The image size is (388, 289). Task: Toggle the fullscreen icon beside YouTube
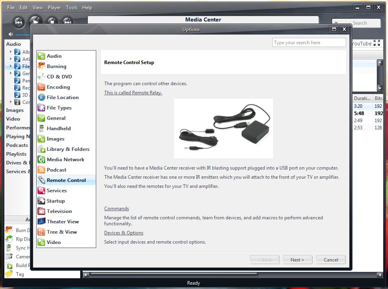click(x=376, y=43)
